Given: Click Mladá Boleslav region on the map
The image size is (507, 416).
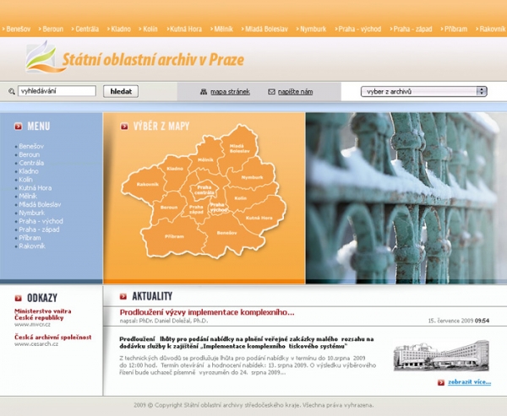Looking at the screenshot, I should click(x=240, y=149).
